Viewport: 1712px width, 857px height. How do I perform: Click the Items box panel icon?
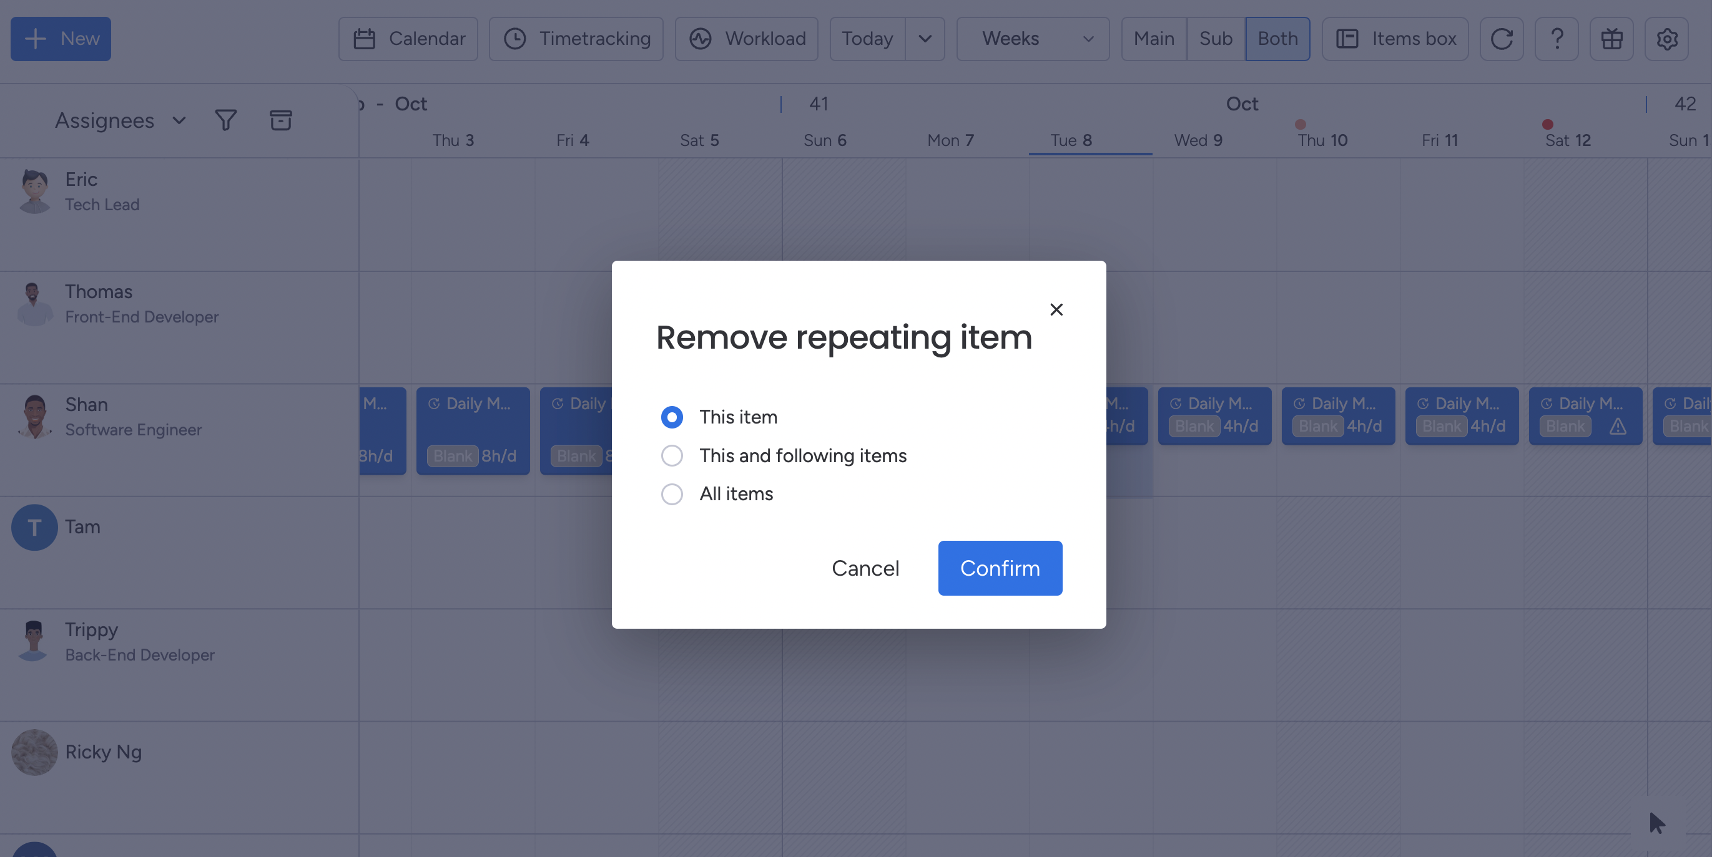point(1348,39)
